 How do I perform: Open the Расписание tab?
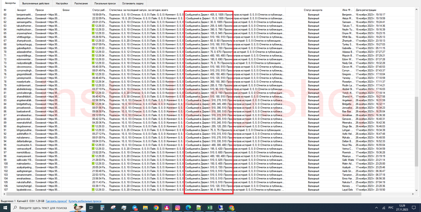click(81, 4)
